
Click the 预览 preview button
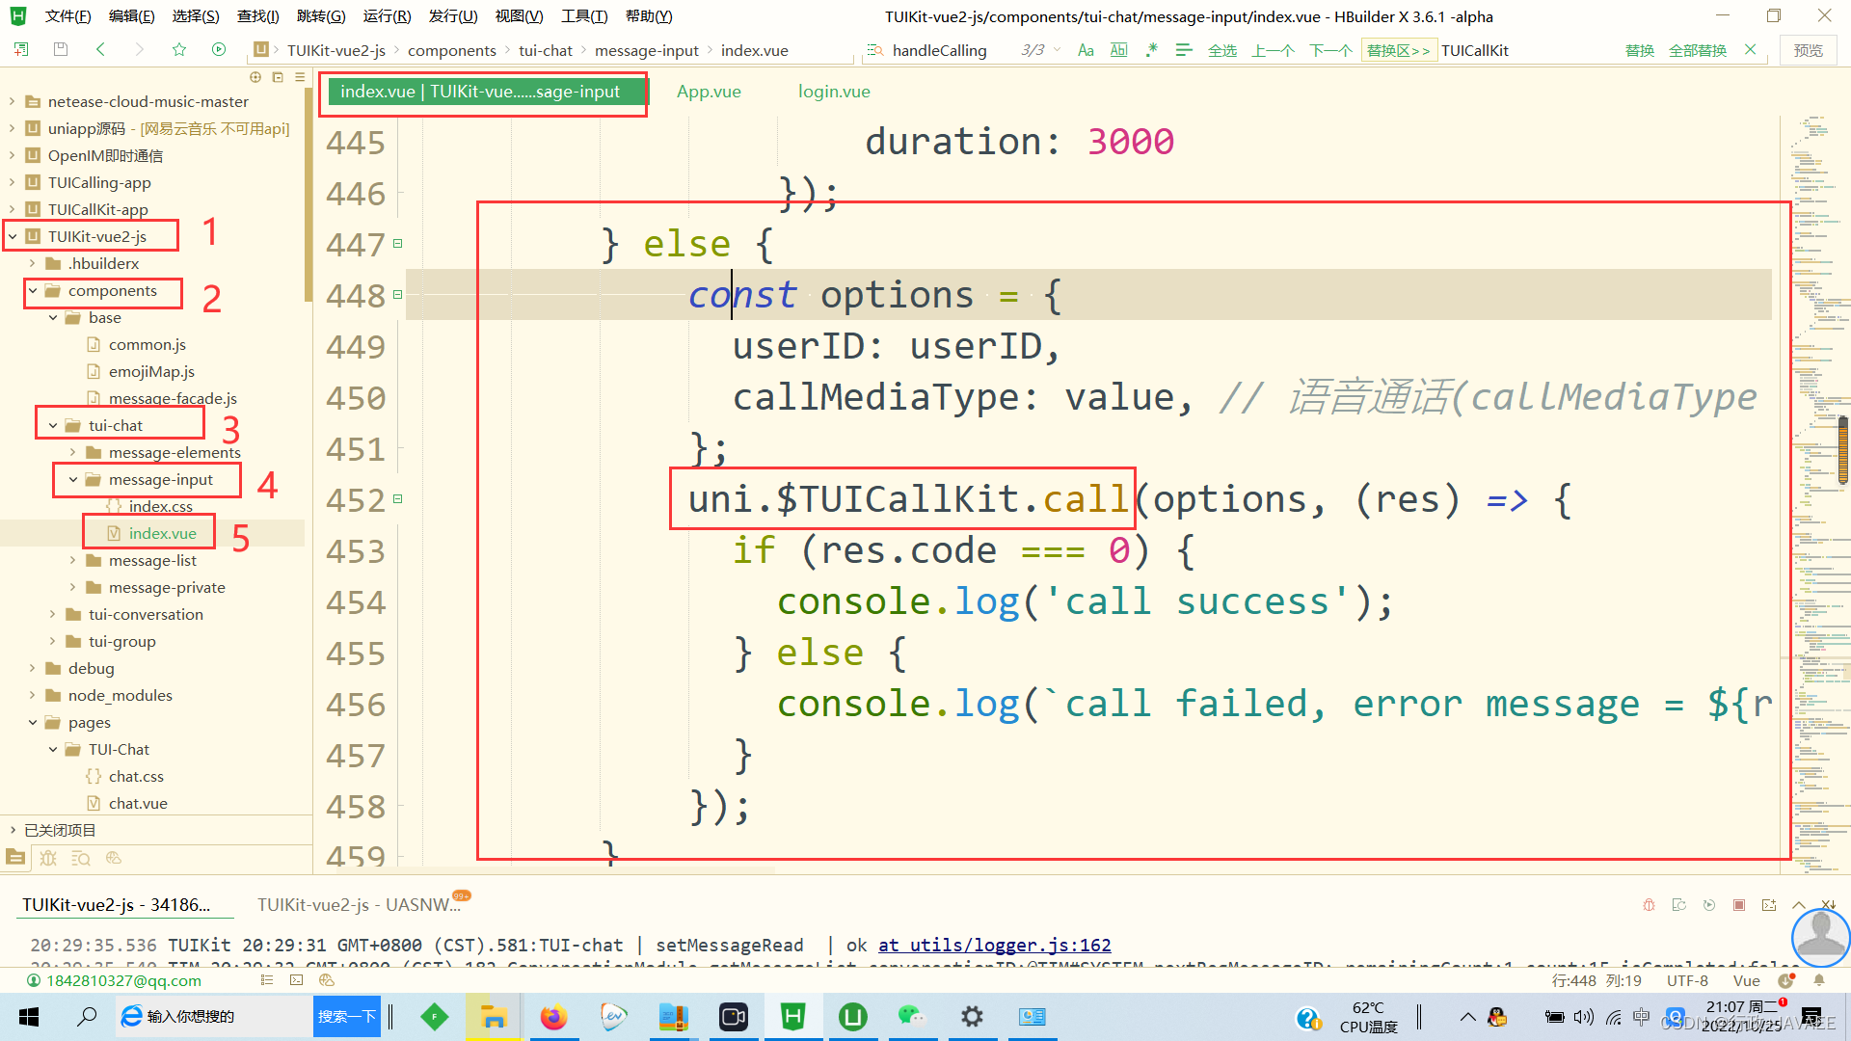[x=1809, y=50]
